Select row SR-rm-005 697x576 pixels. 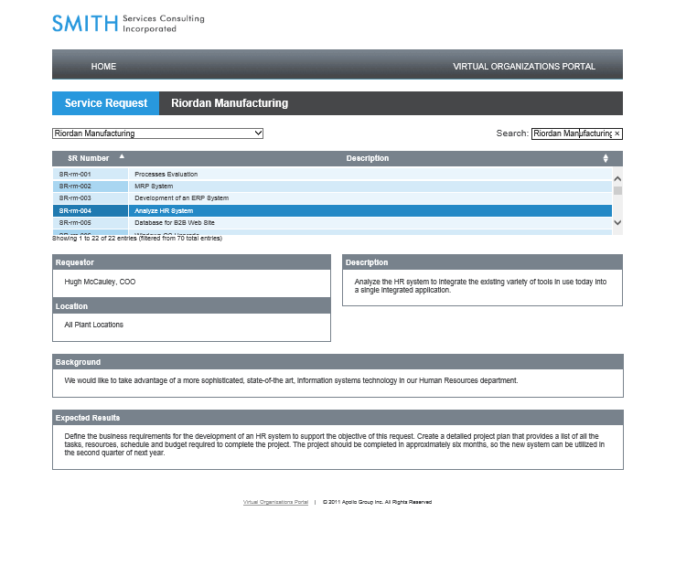[91, 223]
